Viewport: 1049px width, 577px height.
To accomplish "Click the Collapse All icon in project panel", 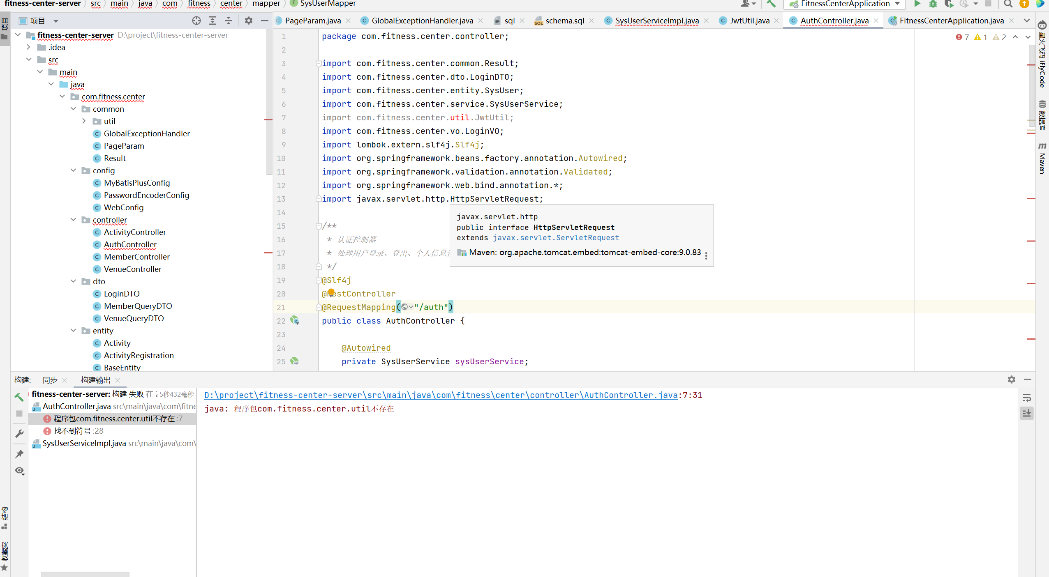I will pos(229,21).
